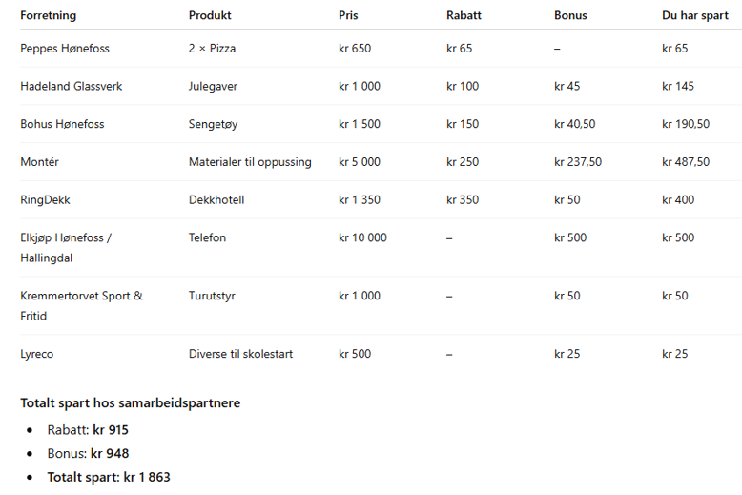Select the Elkjøp Hønefoss / Hallingdal cell
Screen dimensions: 742x495
(65, 248)
